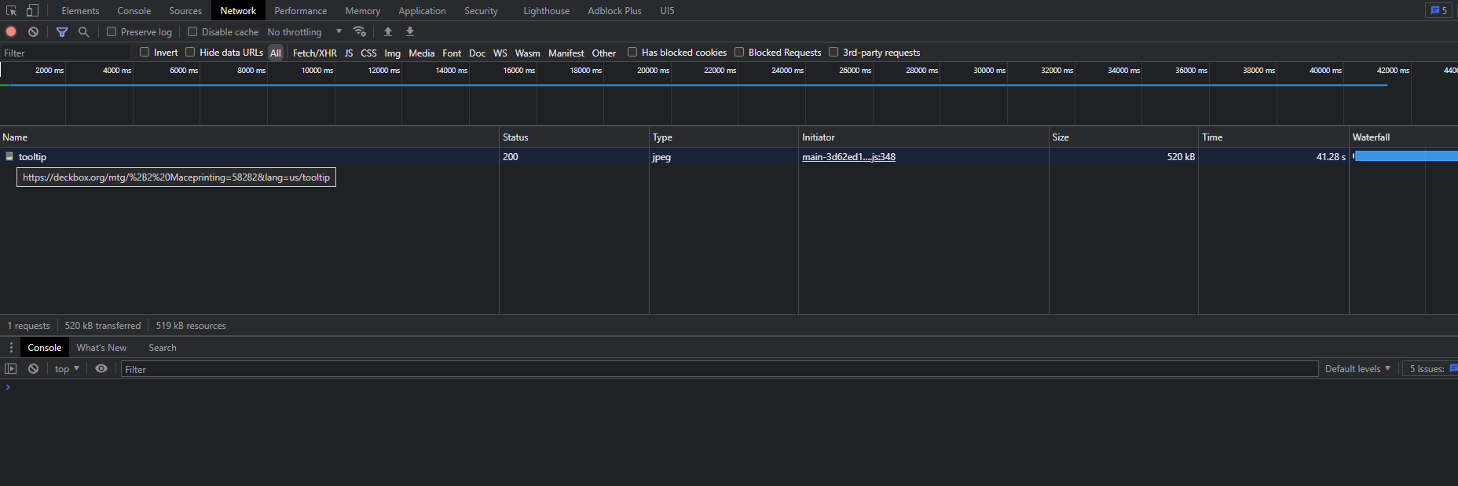Check the Disable cache option
This screenshot has height=486, width=1458.
[192, 31]
